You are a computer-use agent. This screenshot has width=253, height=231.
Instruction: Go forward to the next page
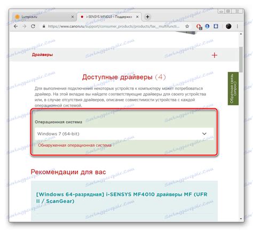coord(25,27)
